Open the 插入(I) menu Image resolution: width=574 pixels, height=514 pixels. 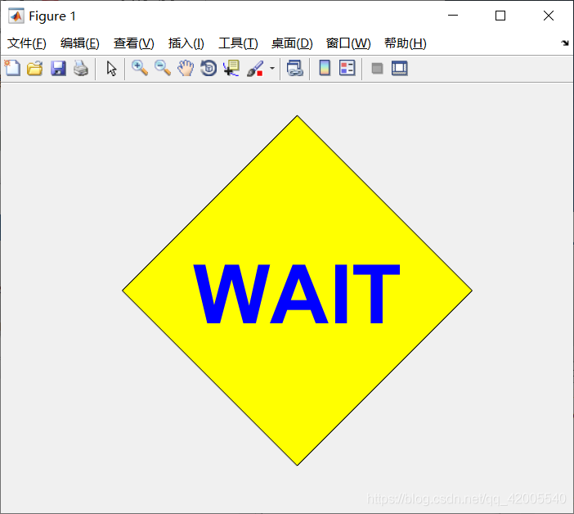(x=186, y=43)
